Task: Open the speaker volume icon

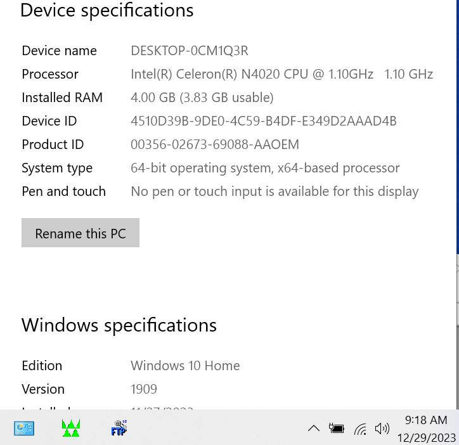Action: tap(382, 429)
